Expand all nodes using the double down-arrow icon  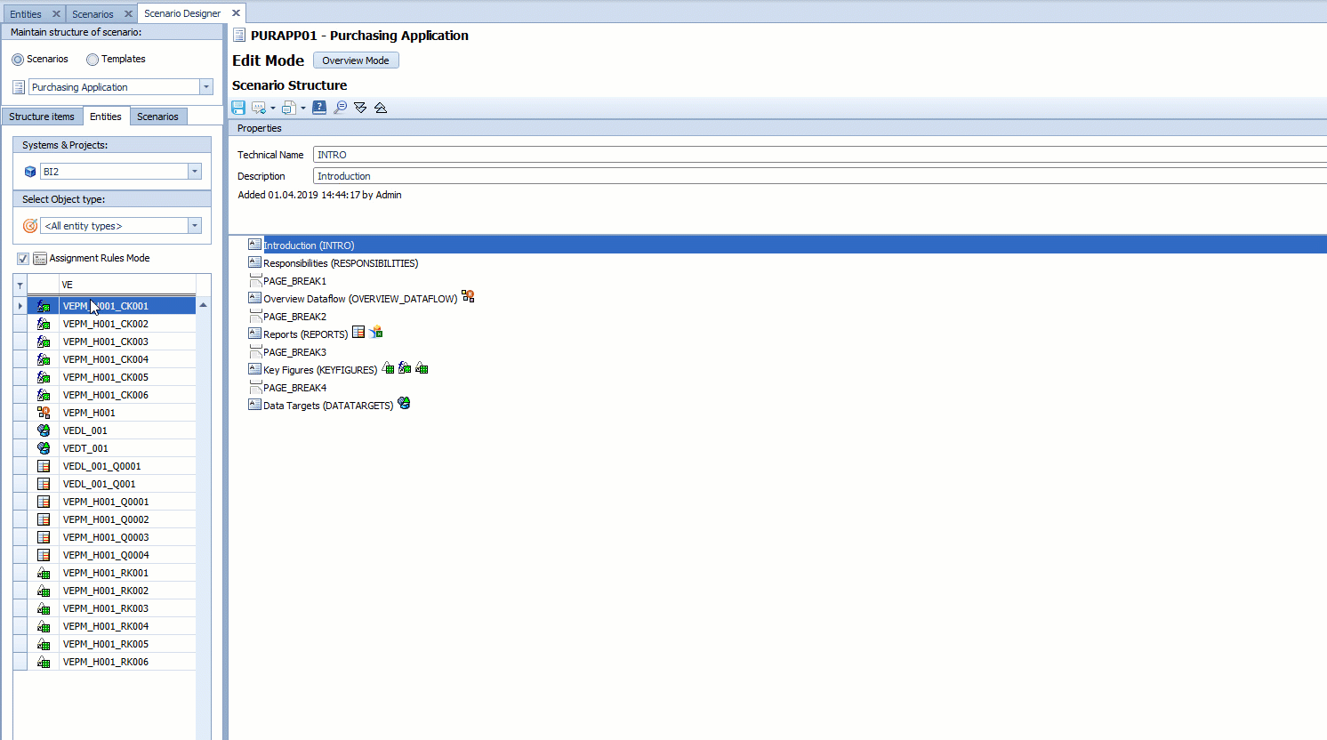360,107
